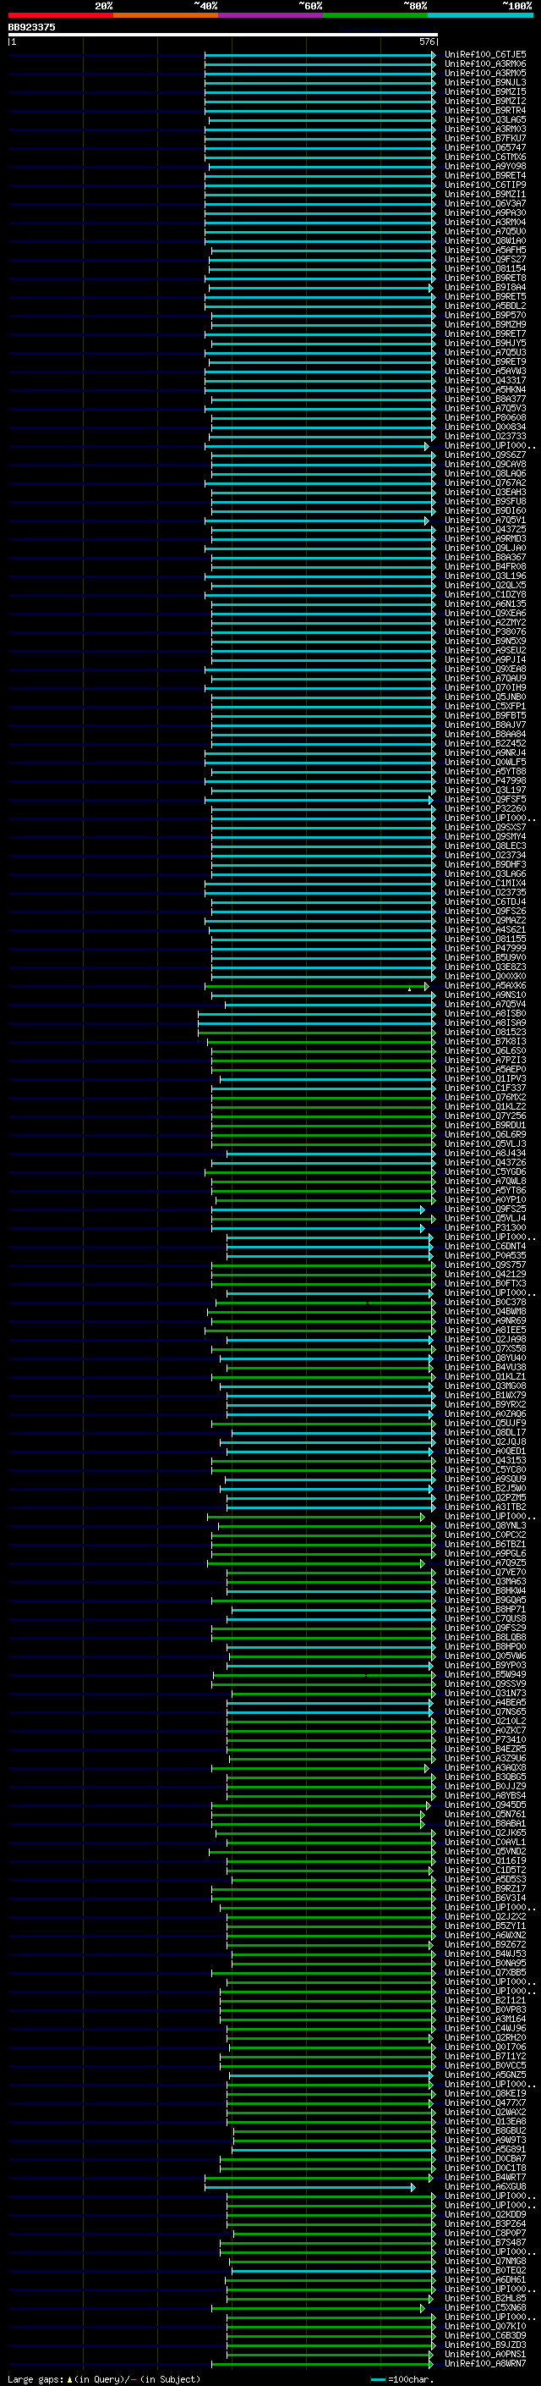Click the label UniRef100_A9PA30
Image resolution: width=541 pixels, height=2386 pixels.
[x=485, y=212]
